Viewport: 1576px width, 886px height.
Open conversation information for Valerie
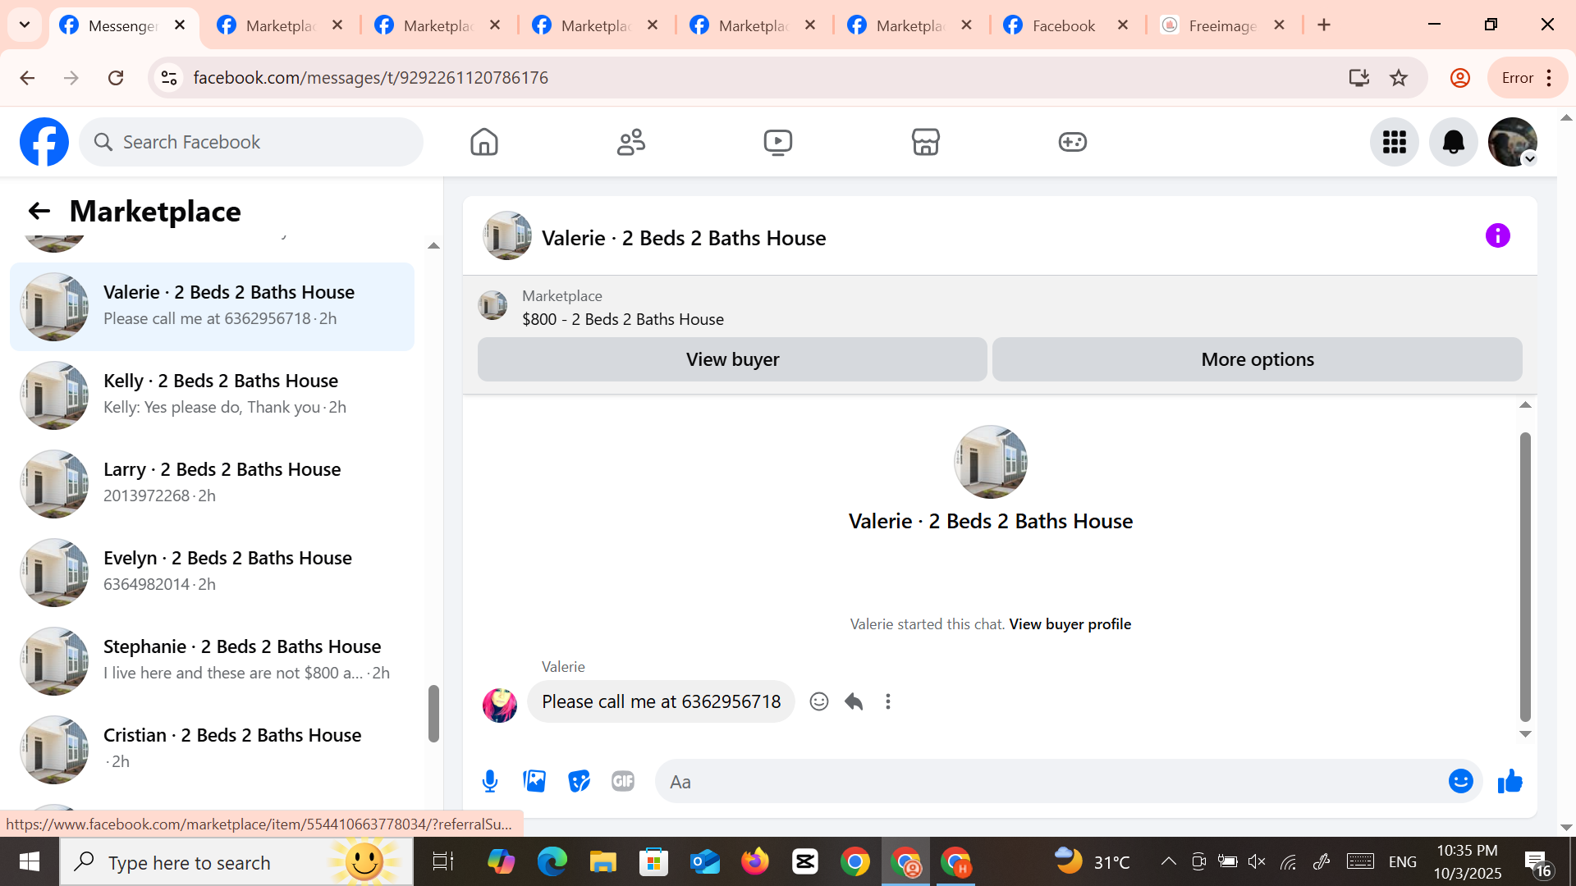(x=1497, y=236)
